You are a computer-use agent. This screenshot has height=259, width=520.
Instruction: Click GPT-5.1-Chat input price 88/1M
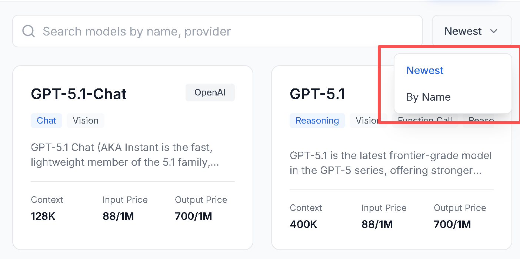(118, 216)
